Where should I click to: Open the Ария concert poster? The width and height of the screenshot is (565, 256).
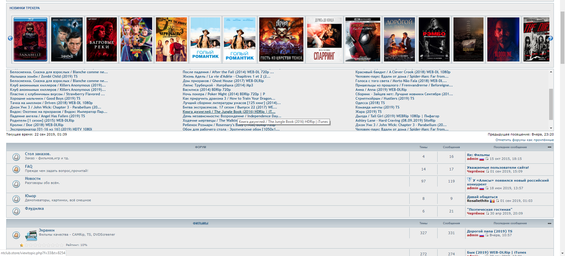[281, 39]
